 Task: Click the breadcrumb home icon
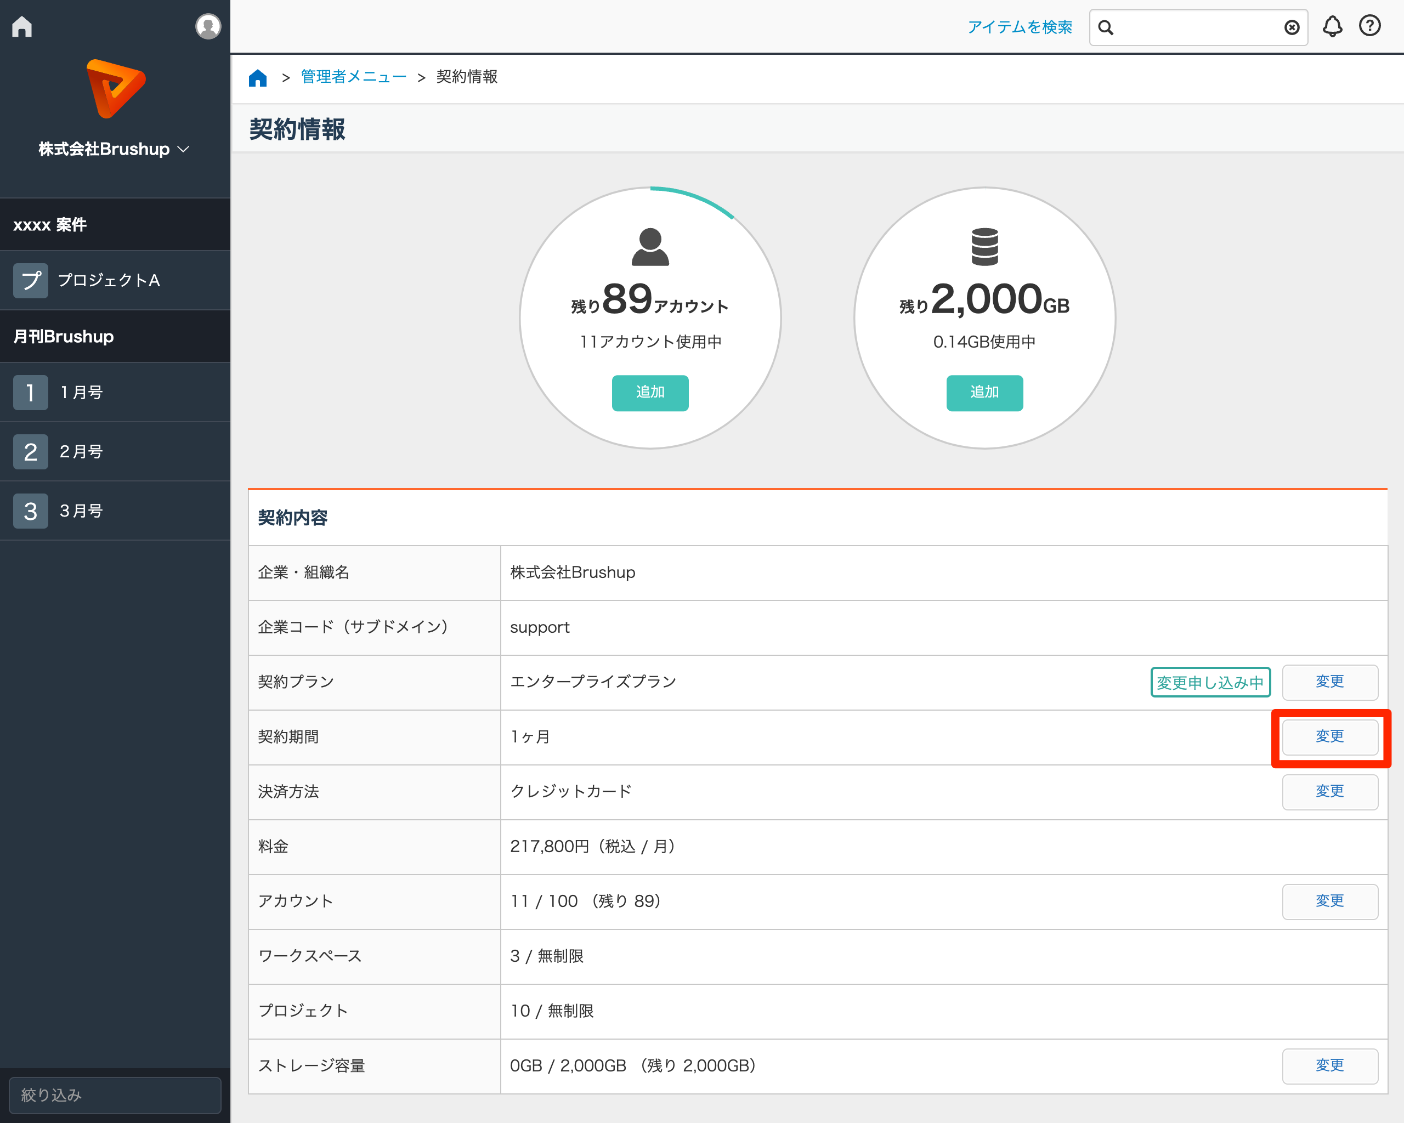(258, 77)
